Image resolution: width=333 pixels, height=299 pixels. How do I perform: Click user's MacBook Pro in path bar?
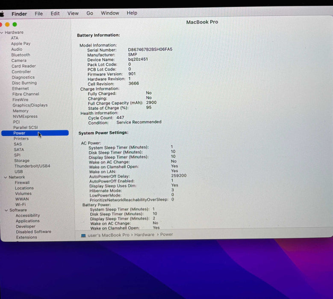coord(109,235)
